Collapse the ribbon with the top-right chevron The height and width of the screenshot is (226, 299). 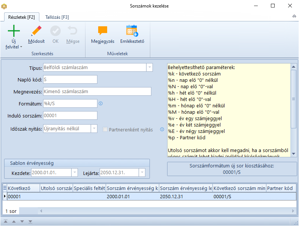pyautogui.click(x=294, y=17)
